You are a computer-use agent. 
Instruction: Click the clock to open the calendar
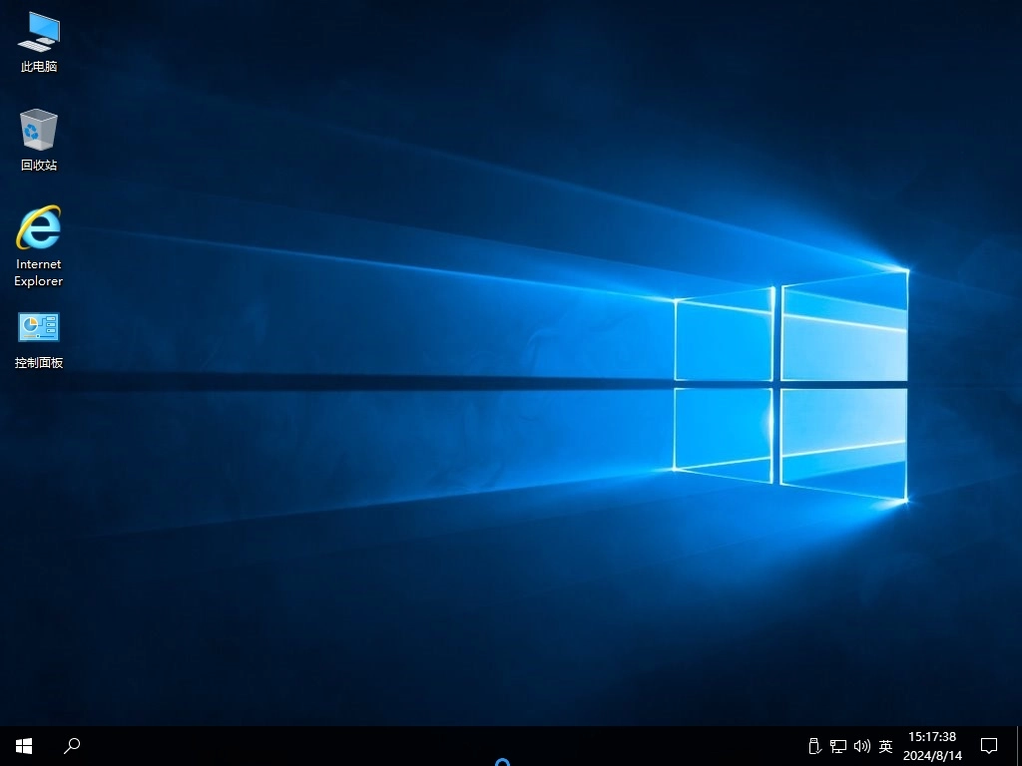[933, 738]
